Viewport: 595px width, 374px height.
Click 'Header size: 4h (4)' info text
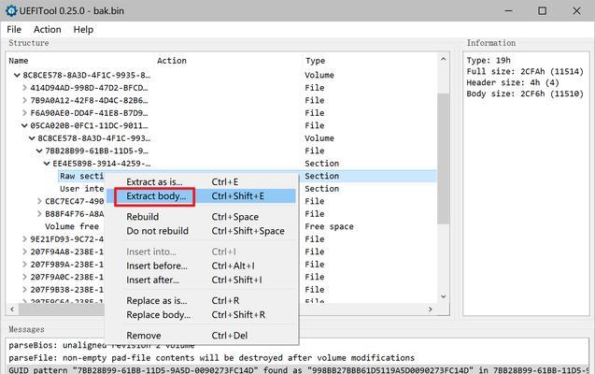click(513, 83)
